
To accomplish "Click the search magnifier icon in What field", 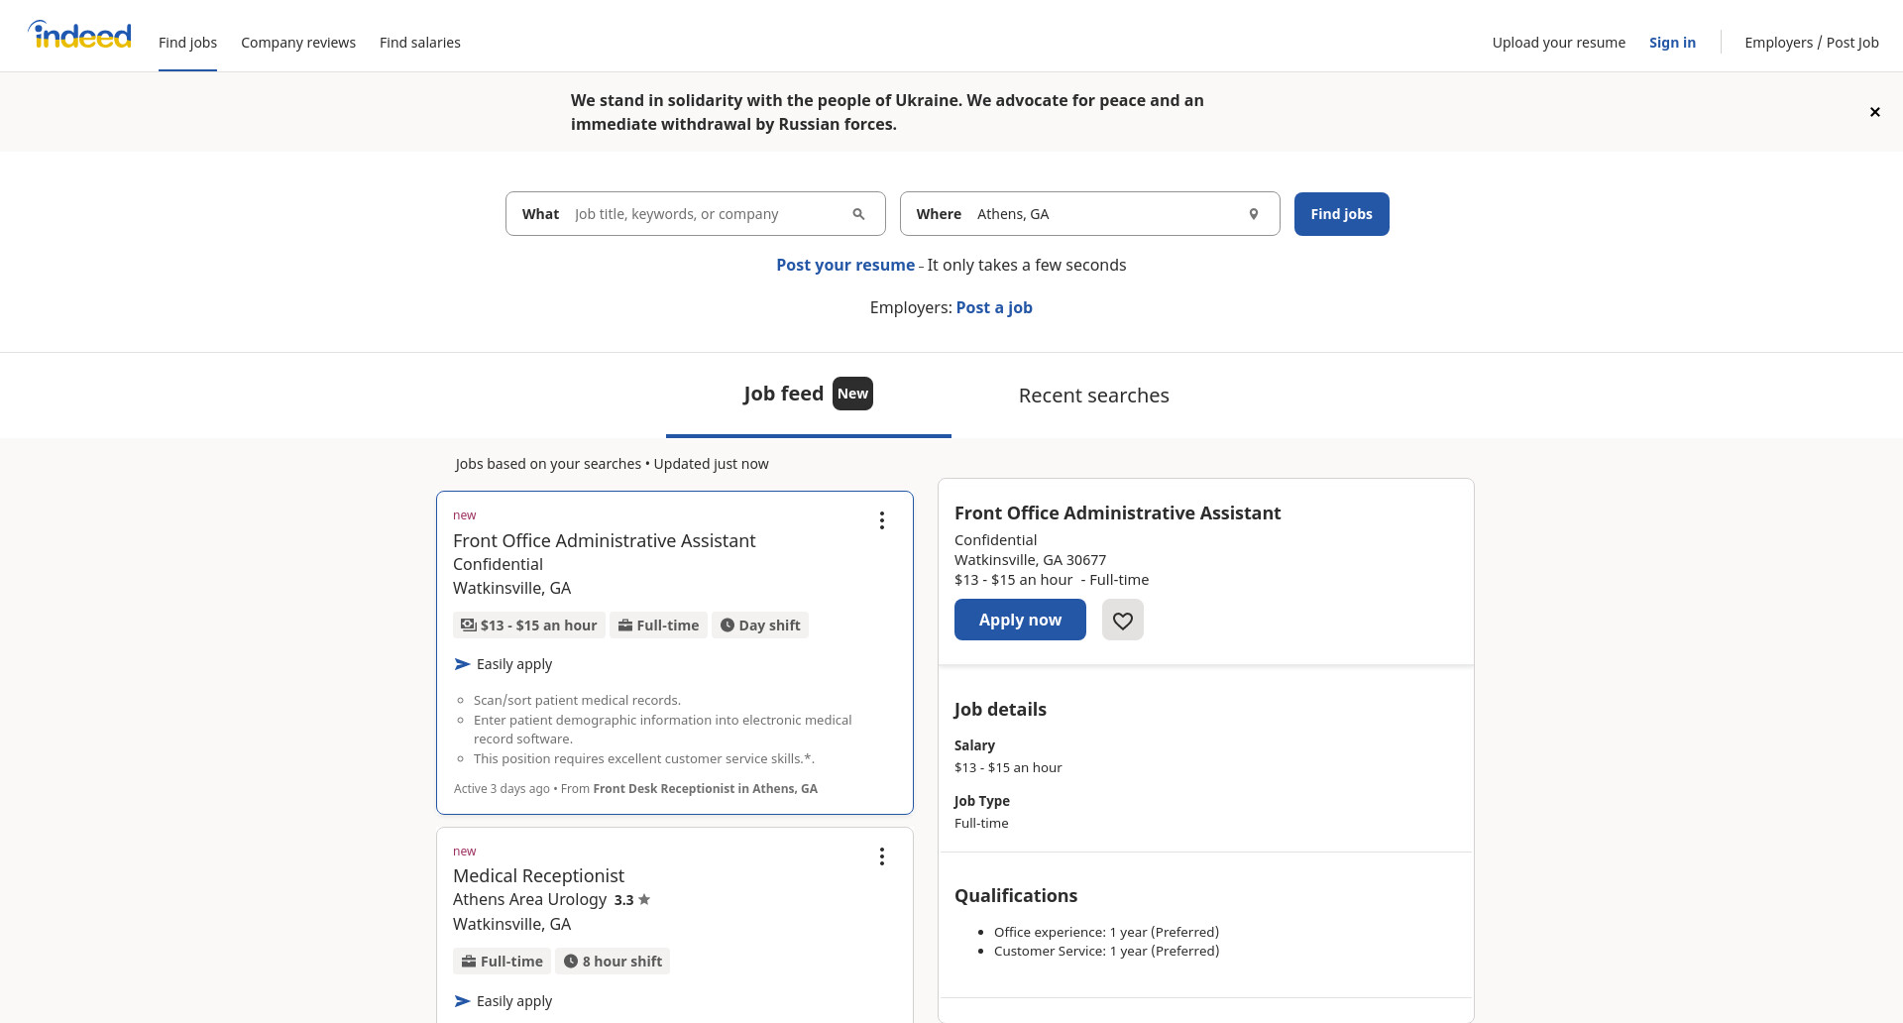I will tap(858, 214).
